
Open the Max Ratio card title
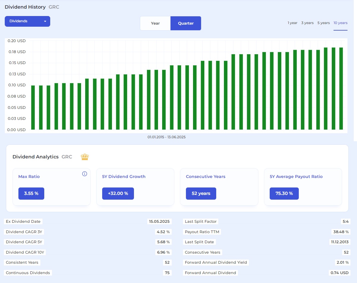[29, 177]
